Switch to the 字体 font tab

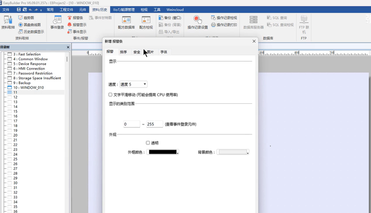pos(164,52)
